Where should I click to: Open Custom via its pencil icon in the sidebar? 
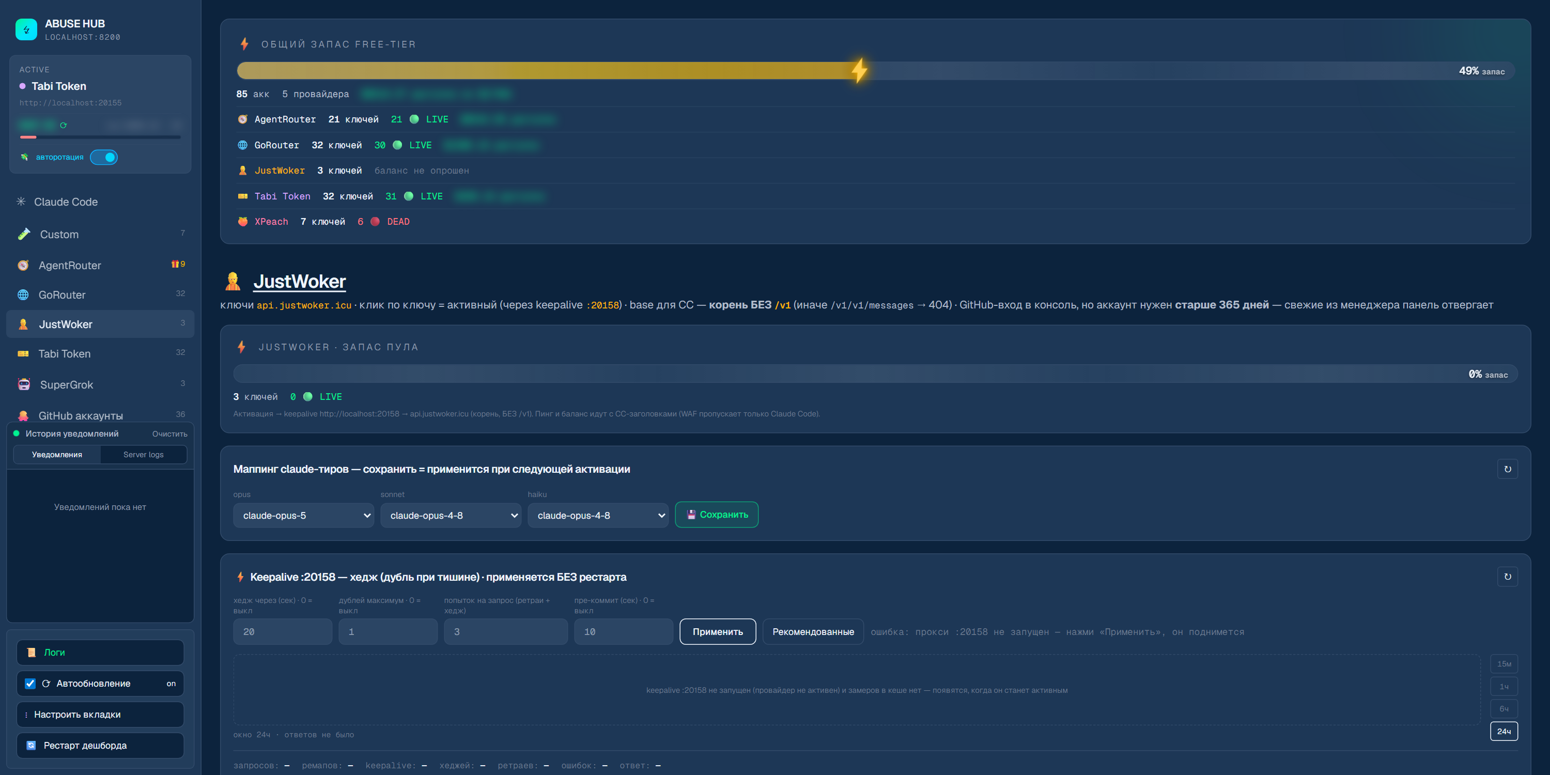tap(24, 234)
